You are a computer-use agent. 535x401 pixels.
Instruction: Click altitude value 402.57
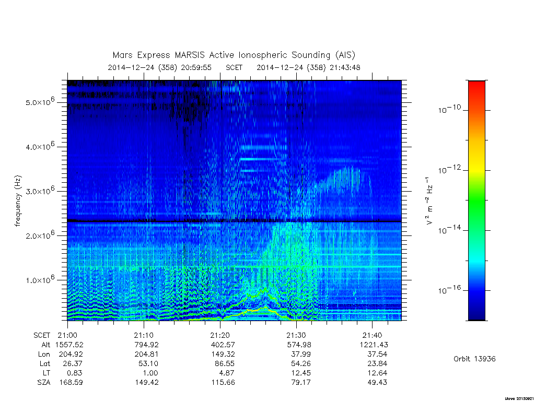(x=223, y=345)
